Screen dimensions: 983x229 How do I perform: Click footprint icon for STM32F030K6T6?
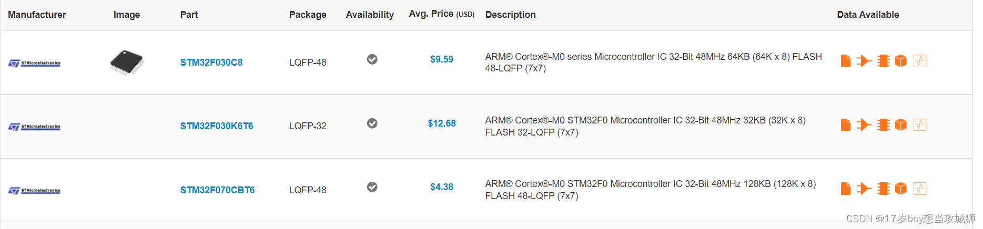[x=883, y=125]
